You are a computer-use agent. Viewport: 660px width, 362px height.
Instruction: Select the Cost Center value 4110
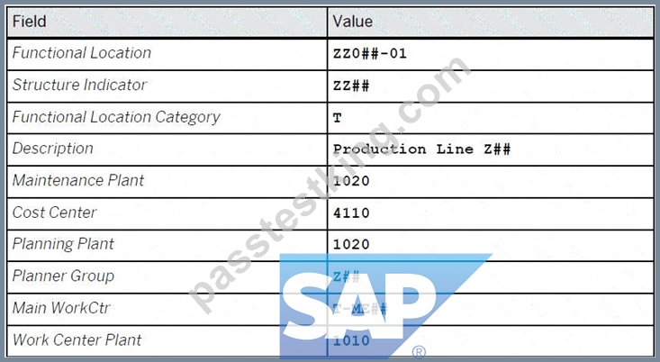tap(351, 213)
